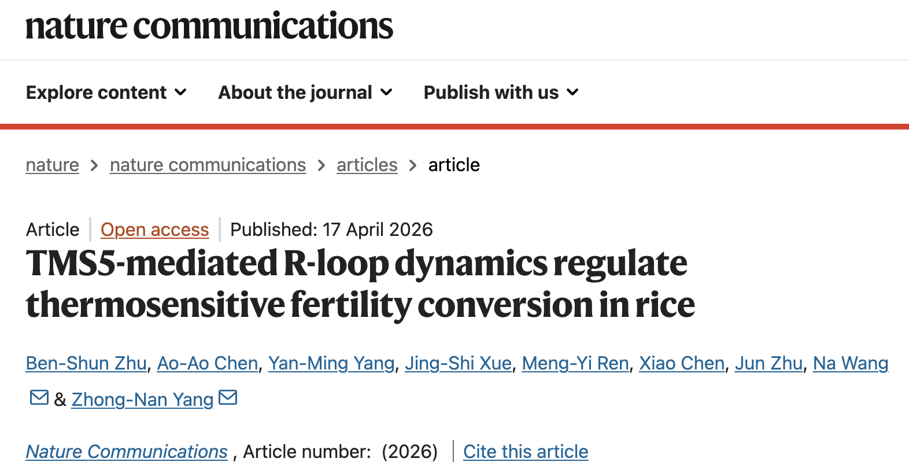Click the Open access link
Image resolution: width=909 pixels, height=473 pixels.
click(154, 230)
